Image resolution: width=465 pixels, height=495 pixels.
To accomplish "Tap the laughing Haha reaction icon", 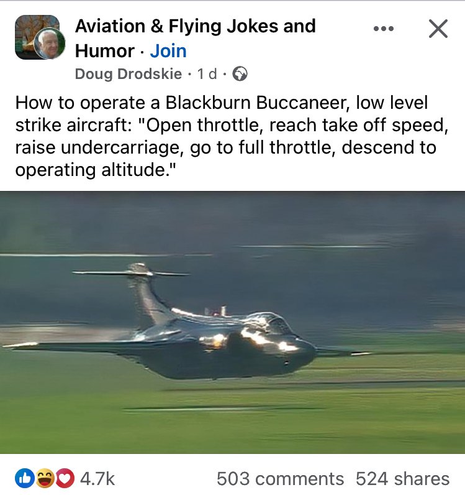I will [45, 478].
